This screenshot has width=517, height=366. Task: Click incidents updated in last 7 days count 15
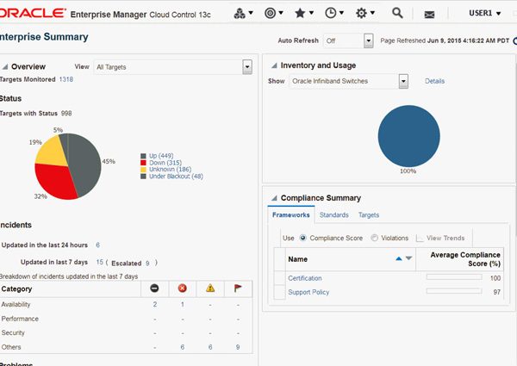100,263
